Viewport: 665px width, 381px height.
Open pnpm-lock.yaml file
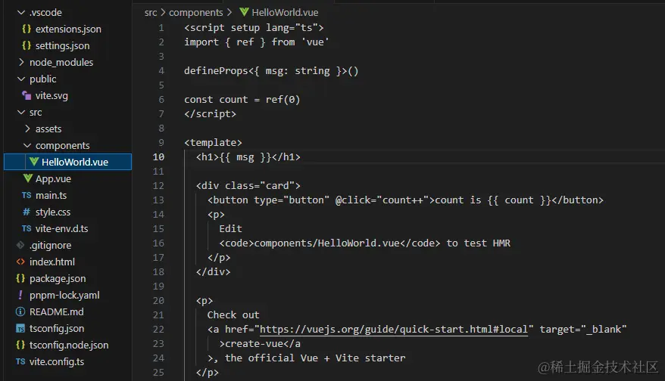point(64,295)
